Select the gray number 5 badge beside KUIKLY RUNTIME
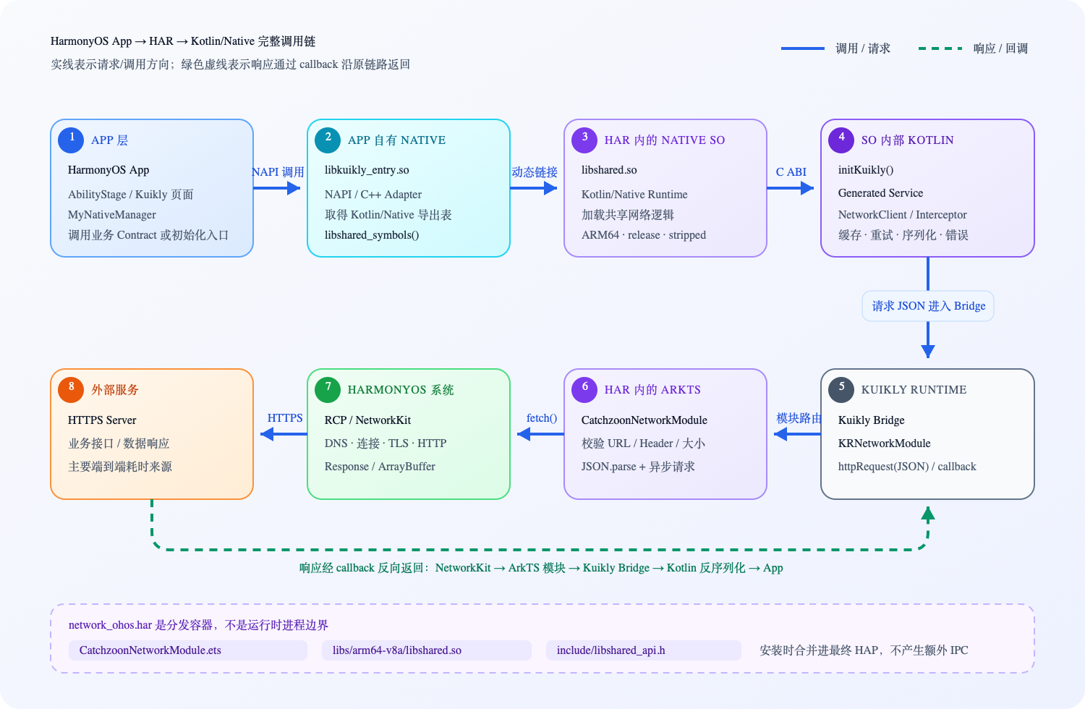 (841, 390)
